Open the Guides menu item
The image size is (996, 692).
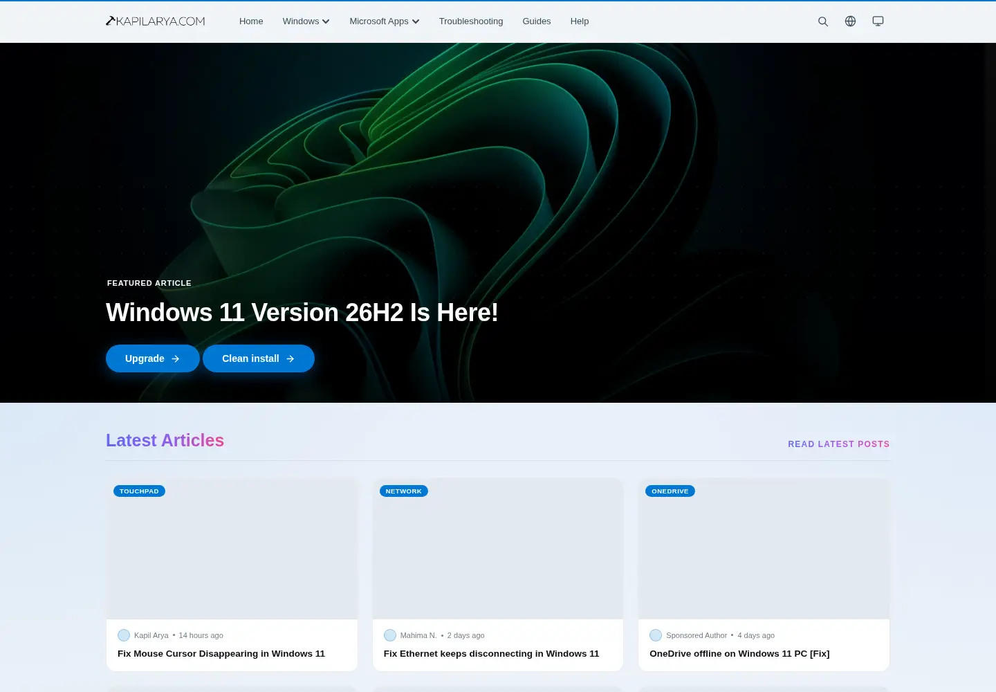(x=537, y=21)
